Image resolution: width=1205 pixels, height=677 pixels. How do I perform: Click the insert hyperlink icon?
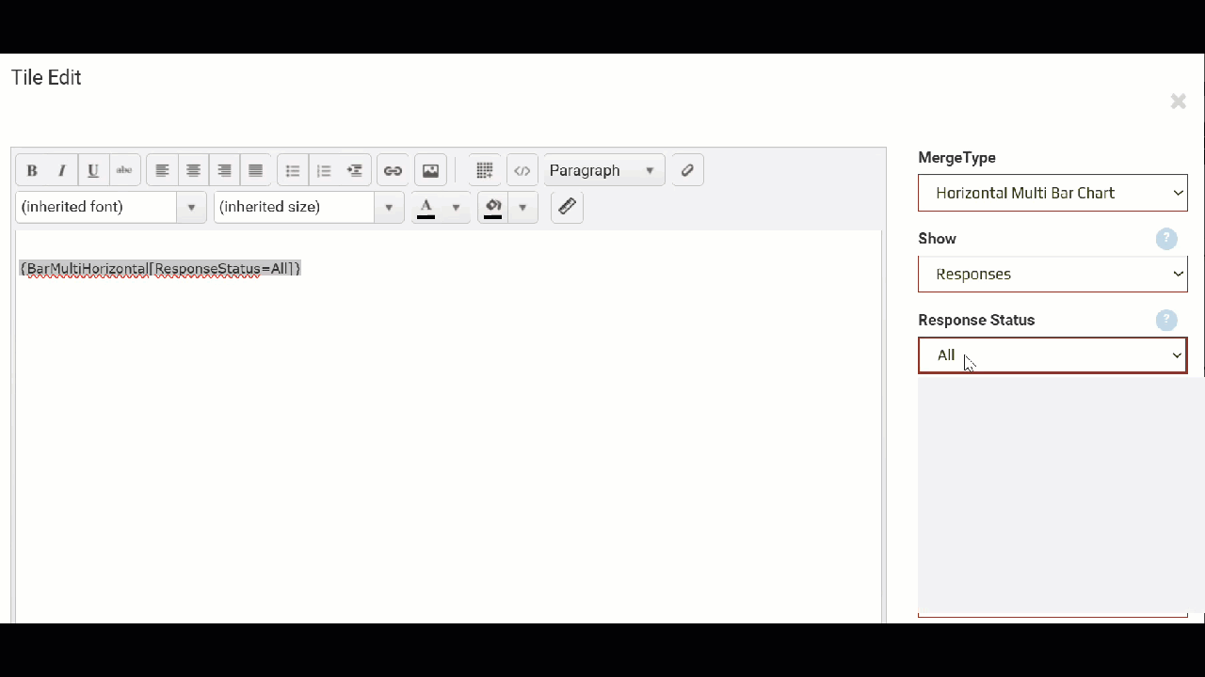point(393,170)
